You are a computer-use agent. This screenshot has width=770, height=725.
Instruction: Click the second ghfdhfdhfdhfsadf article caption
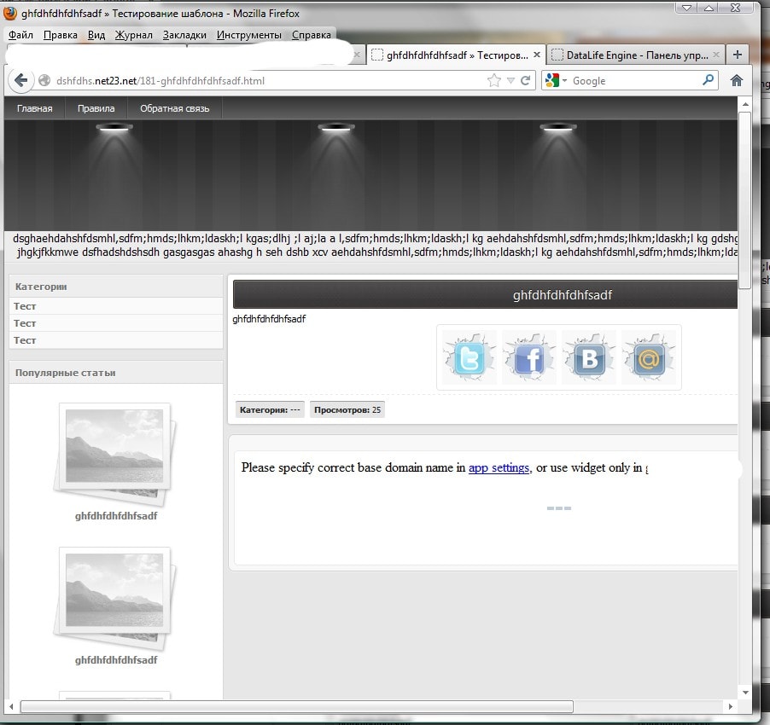(x=116, y=660)
